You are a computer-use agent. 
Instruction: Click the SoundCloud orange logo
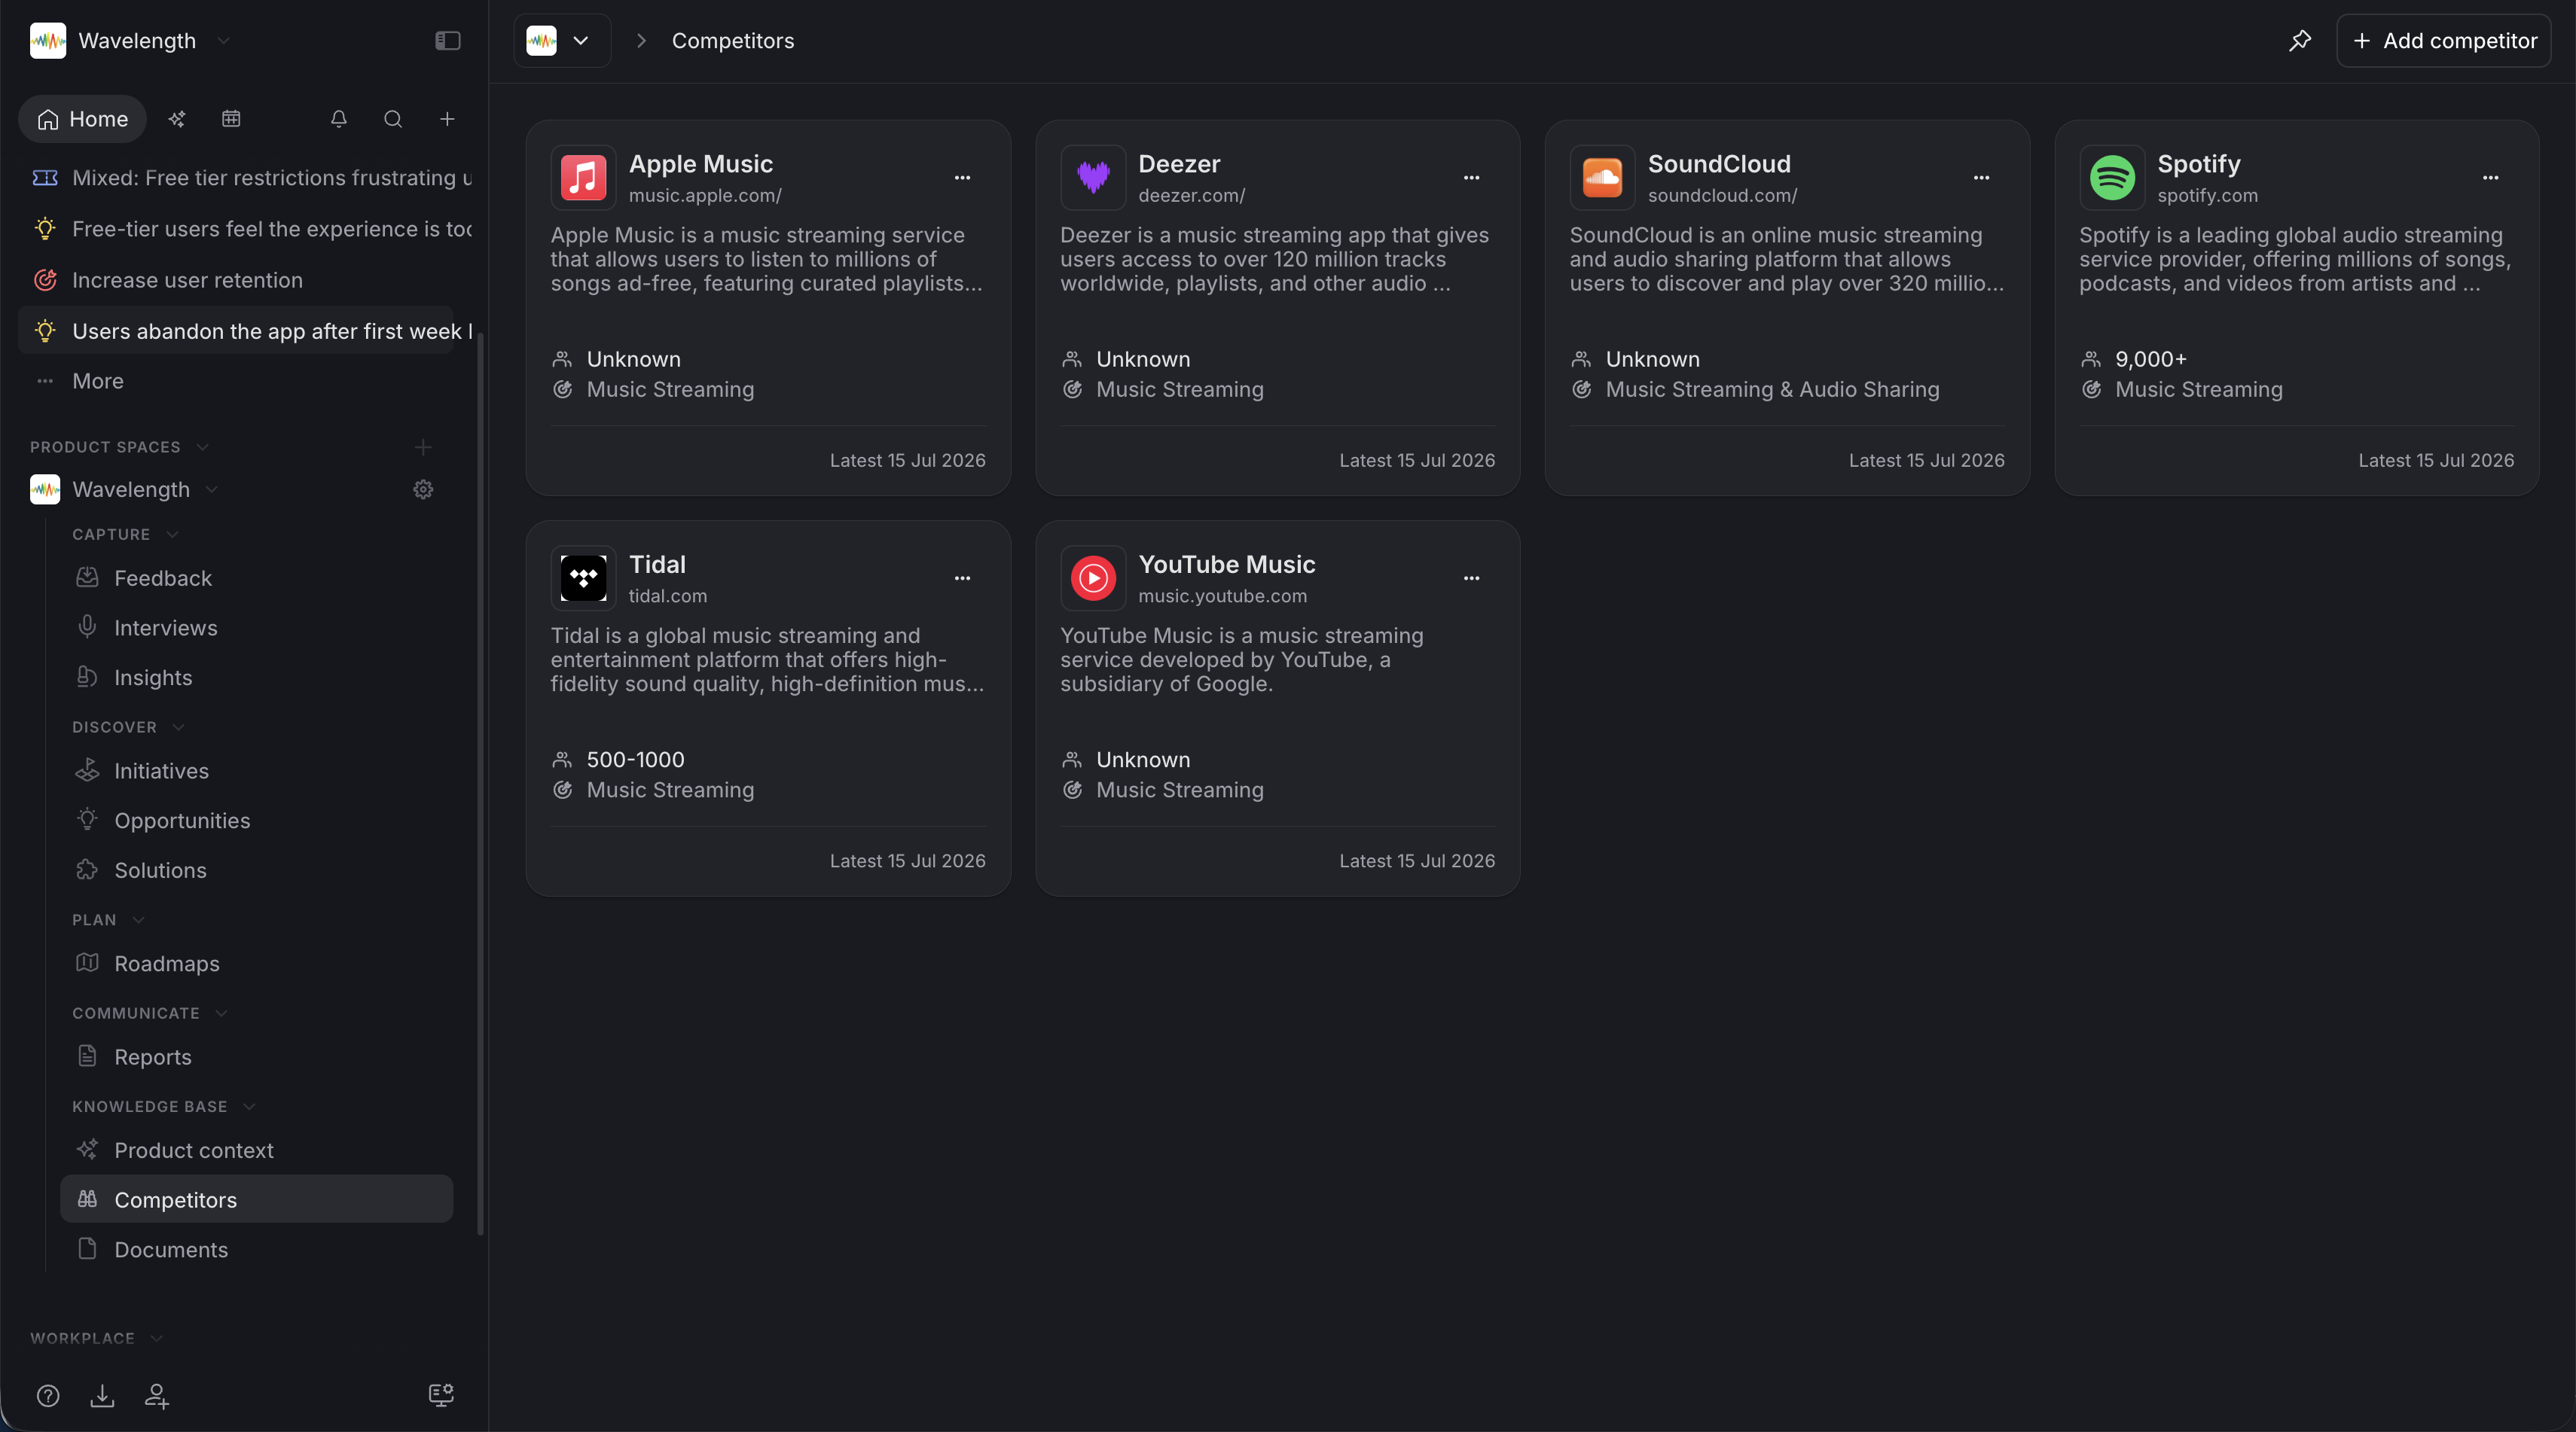coord(1602,178)
